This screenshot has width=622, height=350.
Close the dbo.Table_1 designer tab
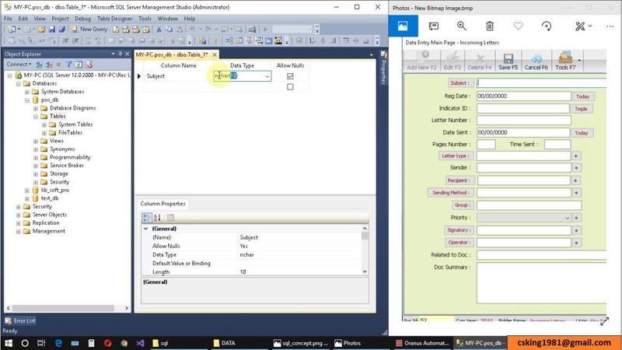point(215,54)
